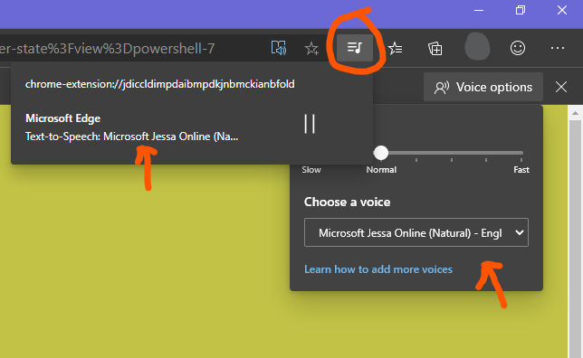
Task: Click the Fast speed label
Action: pyautogui.click(x=521, y=170)
